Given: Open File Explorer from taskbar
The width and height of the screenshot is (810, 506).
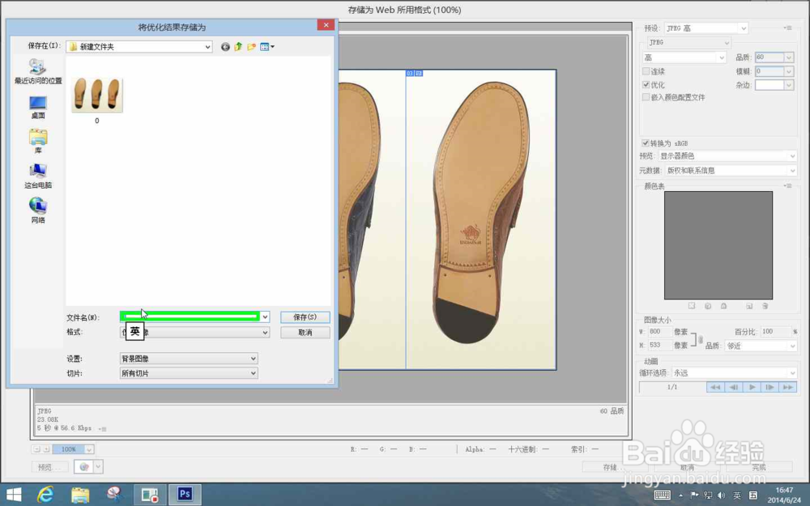Looking at the screenshot, I should [x=80, y=495].
